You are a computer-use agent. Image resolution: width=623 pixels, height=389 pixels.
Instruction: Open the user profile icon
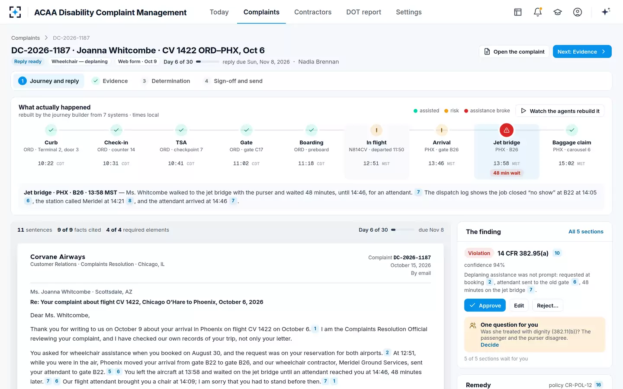[578, 12]
